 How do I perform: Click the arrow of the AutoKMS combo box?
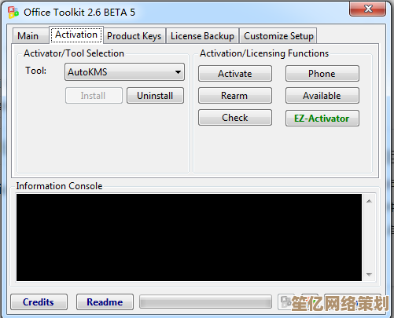pyautogui.click(x=178, y=72)
